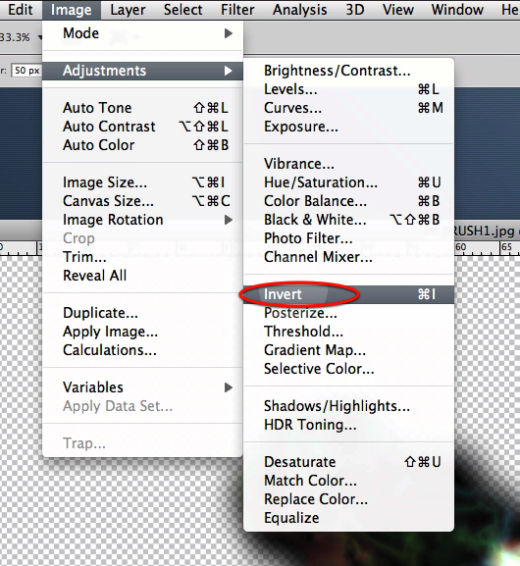Screen dimensions: 520x566
Task: Open the Levels adjustment dialog
Action: 348,89
